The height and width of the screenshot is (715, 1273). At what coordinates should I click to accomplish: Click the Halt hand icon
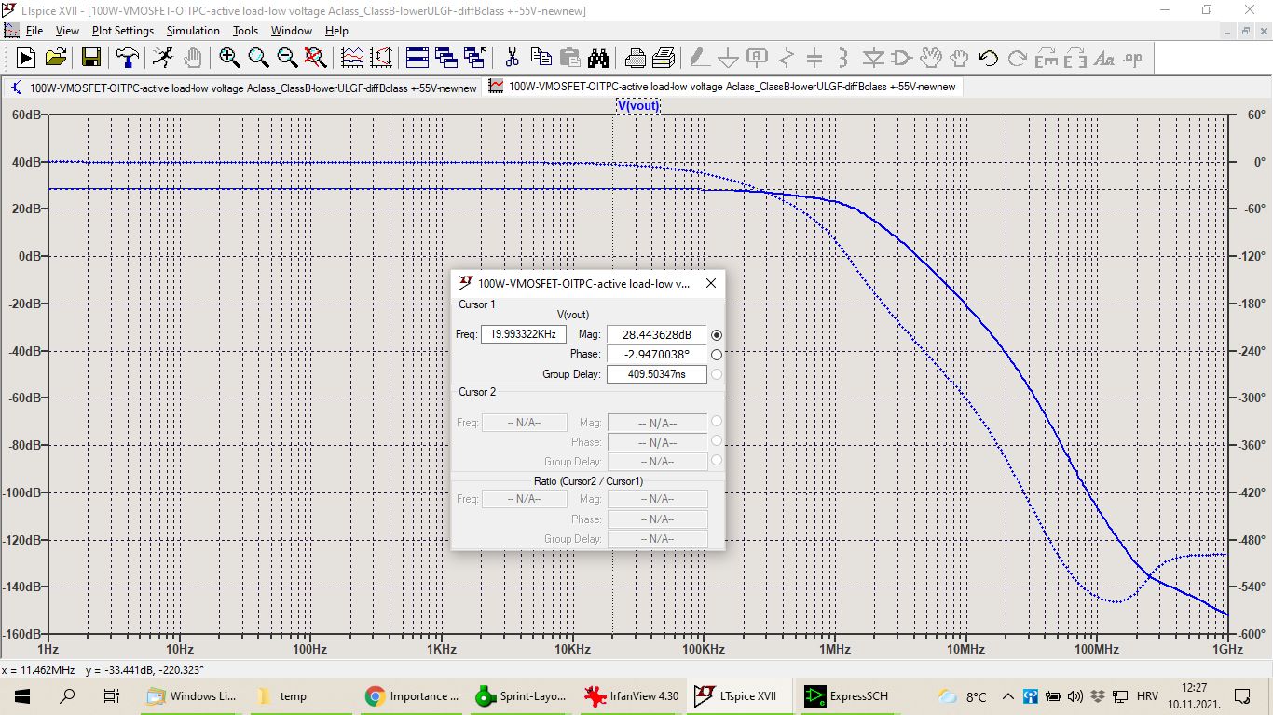[192, 58]
